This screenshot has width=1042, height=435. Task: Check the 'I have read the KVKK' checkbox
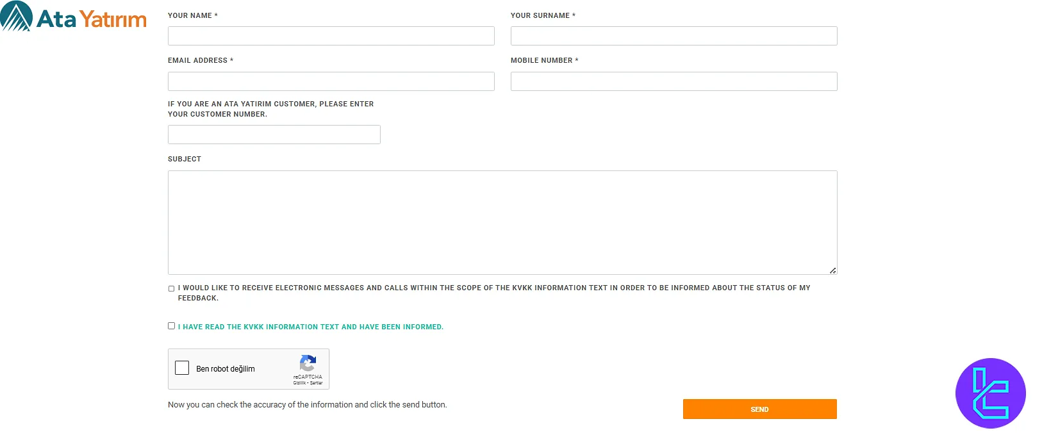170,325
